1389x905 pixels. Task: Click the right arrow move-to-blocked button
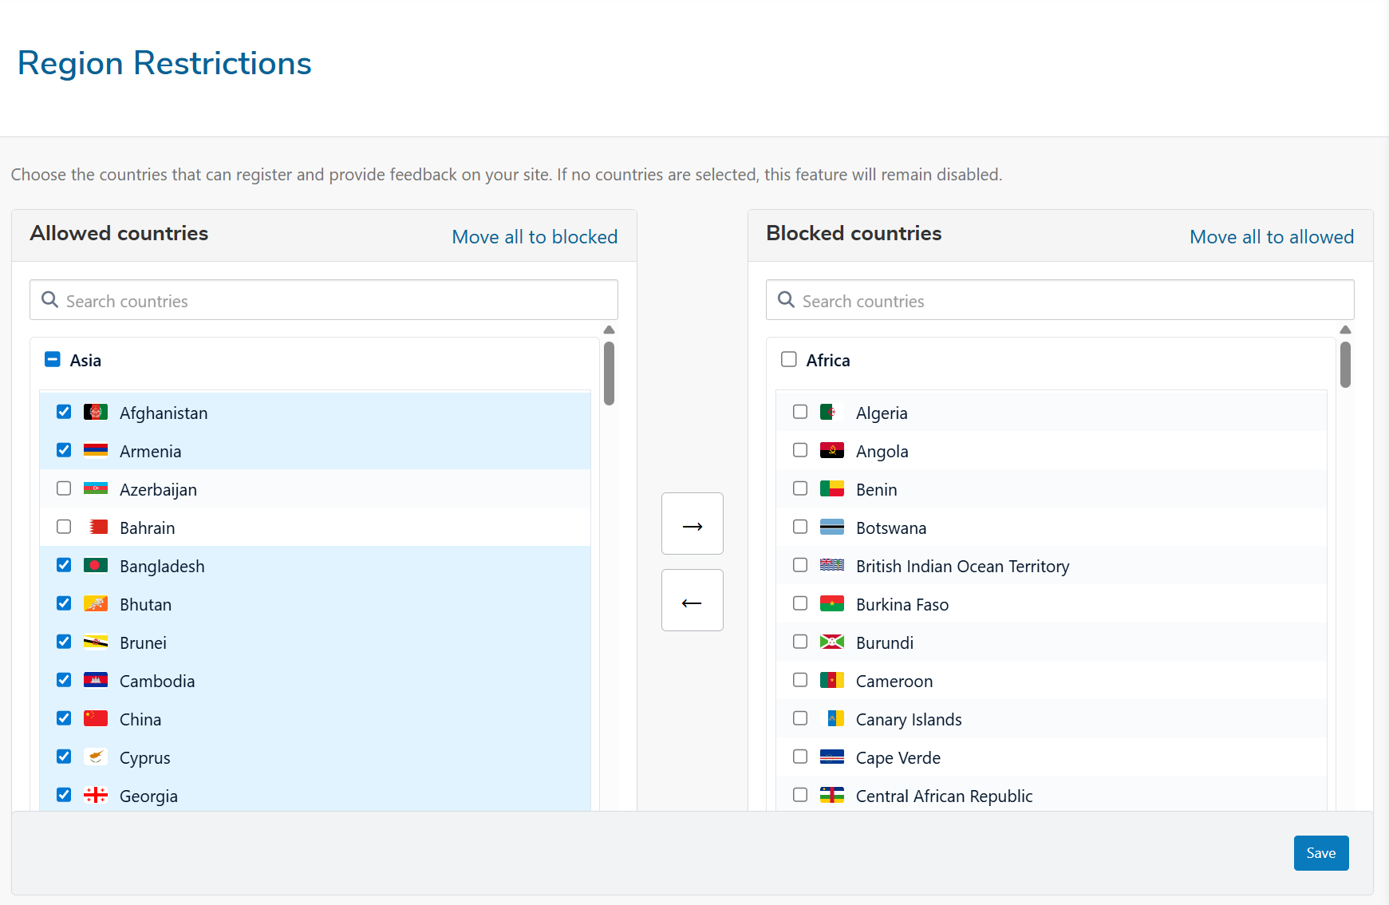[692, 524]
